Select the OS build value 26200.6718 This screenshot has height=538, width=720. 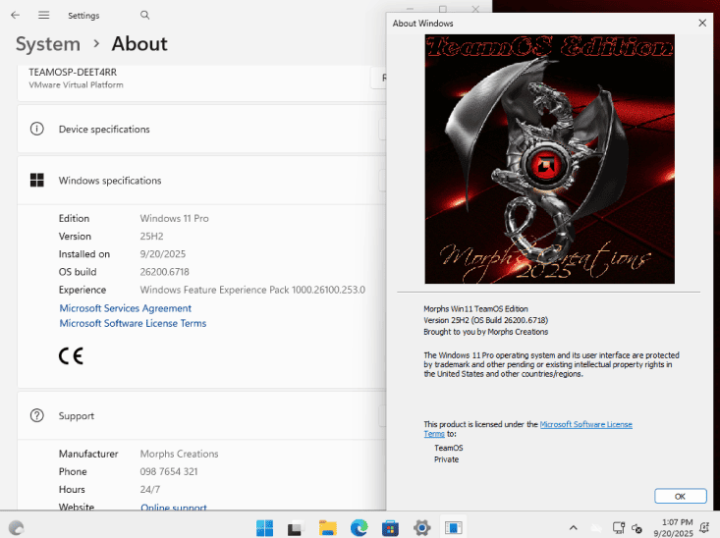click(164, 272)
